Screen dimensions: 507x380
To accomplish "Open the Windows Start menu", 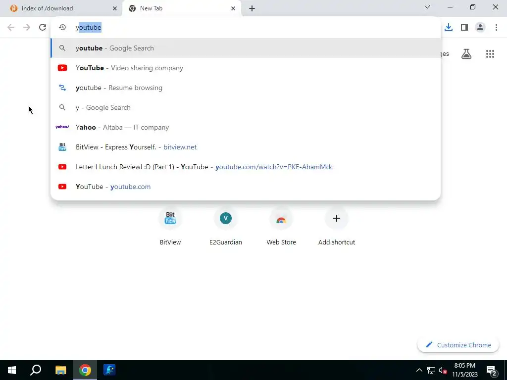I will click(12, 370).
